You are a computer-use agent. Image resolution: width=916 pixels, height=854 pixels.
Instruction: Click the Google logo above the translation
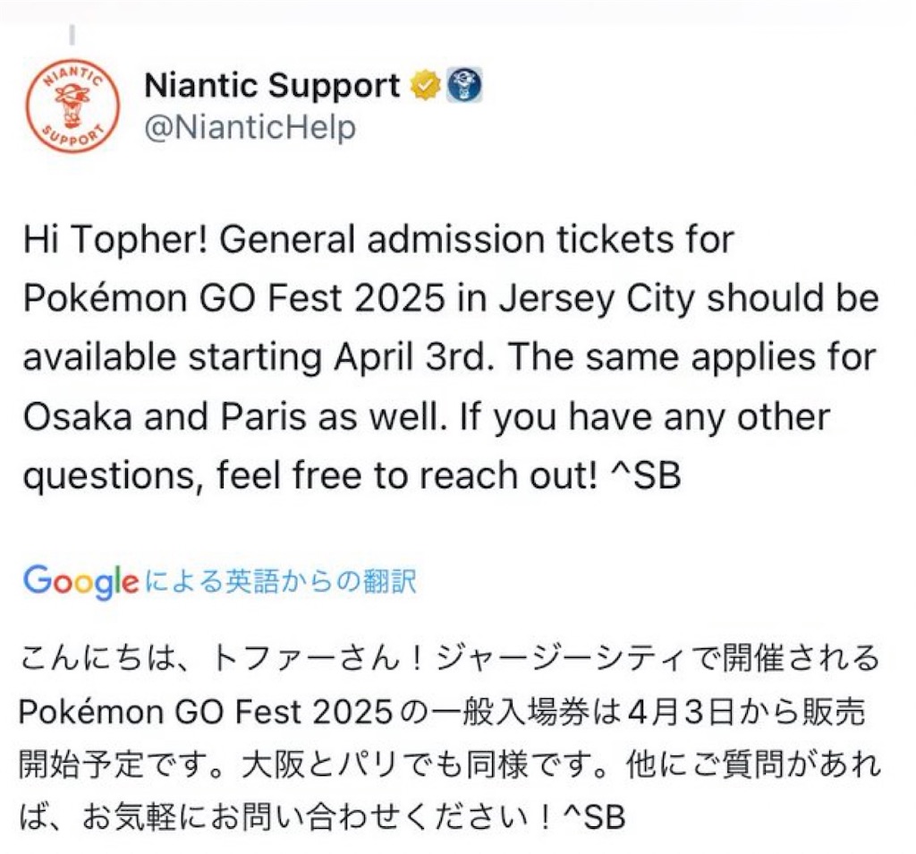click(81, 583)
